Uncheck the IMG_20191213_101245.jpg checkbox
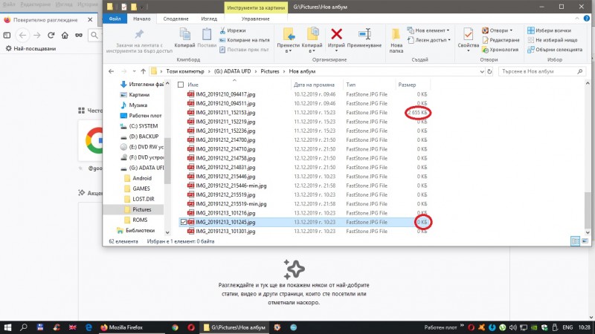This screenshot has width=595, height=334. [184, 222]
